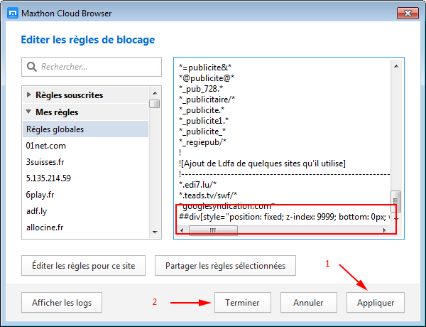426x327 pixels.
Task: Click the horizontal scrollbar right arrow in editor
Action: click(385, 230)
